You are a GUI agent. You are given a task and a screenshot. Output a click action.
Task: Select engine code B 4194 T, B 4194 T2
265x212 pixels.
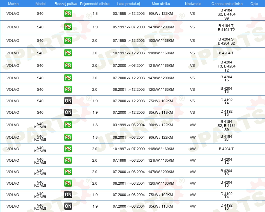click(226, 28)
